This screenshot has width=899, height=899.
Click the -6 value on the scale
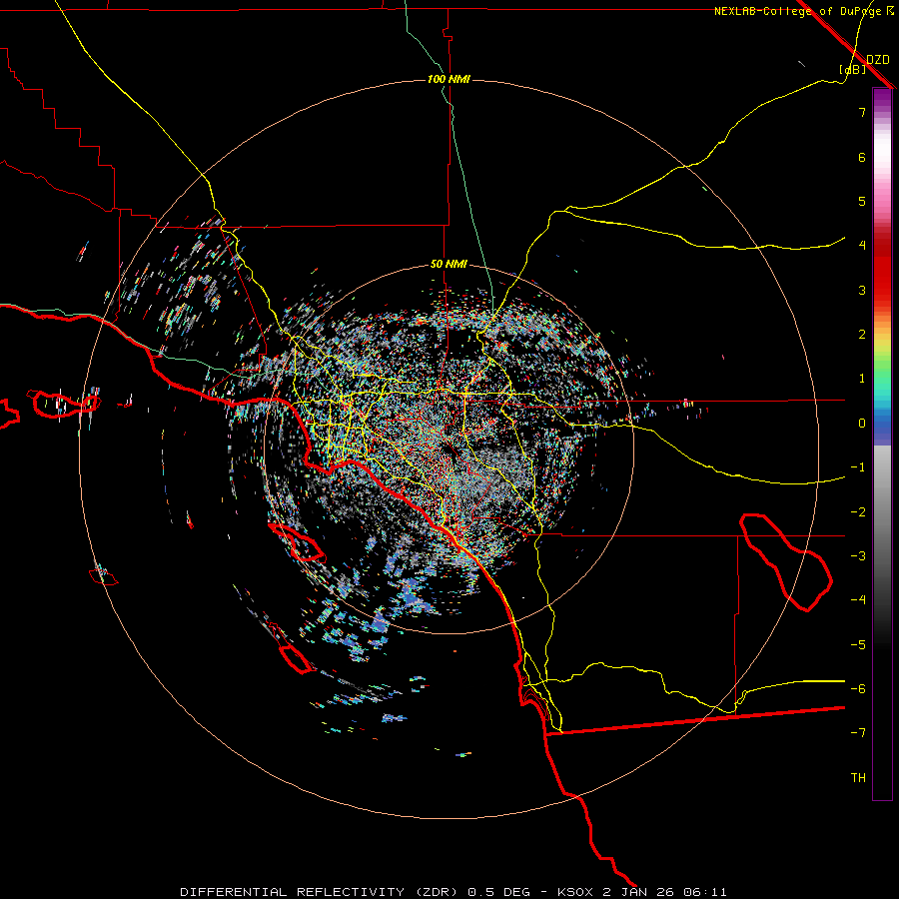[858, 689]
